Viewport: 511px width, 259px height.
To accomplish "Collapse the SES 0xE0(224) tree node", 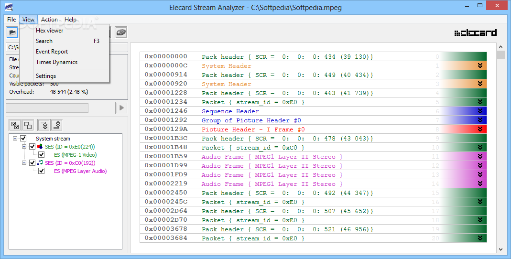I will (24, 147).
